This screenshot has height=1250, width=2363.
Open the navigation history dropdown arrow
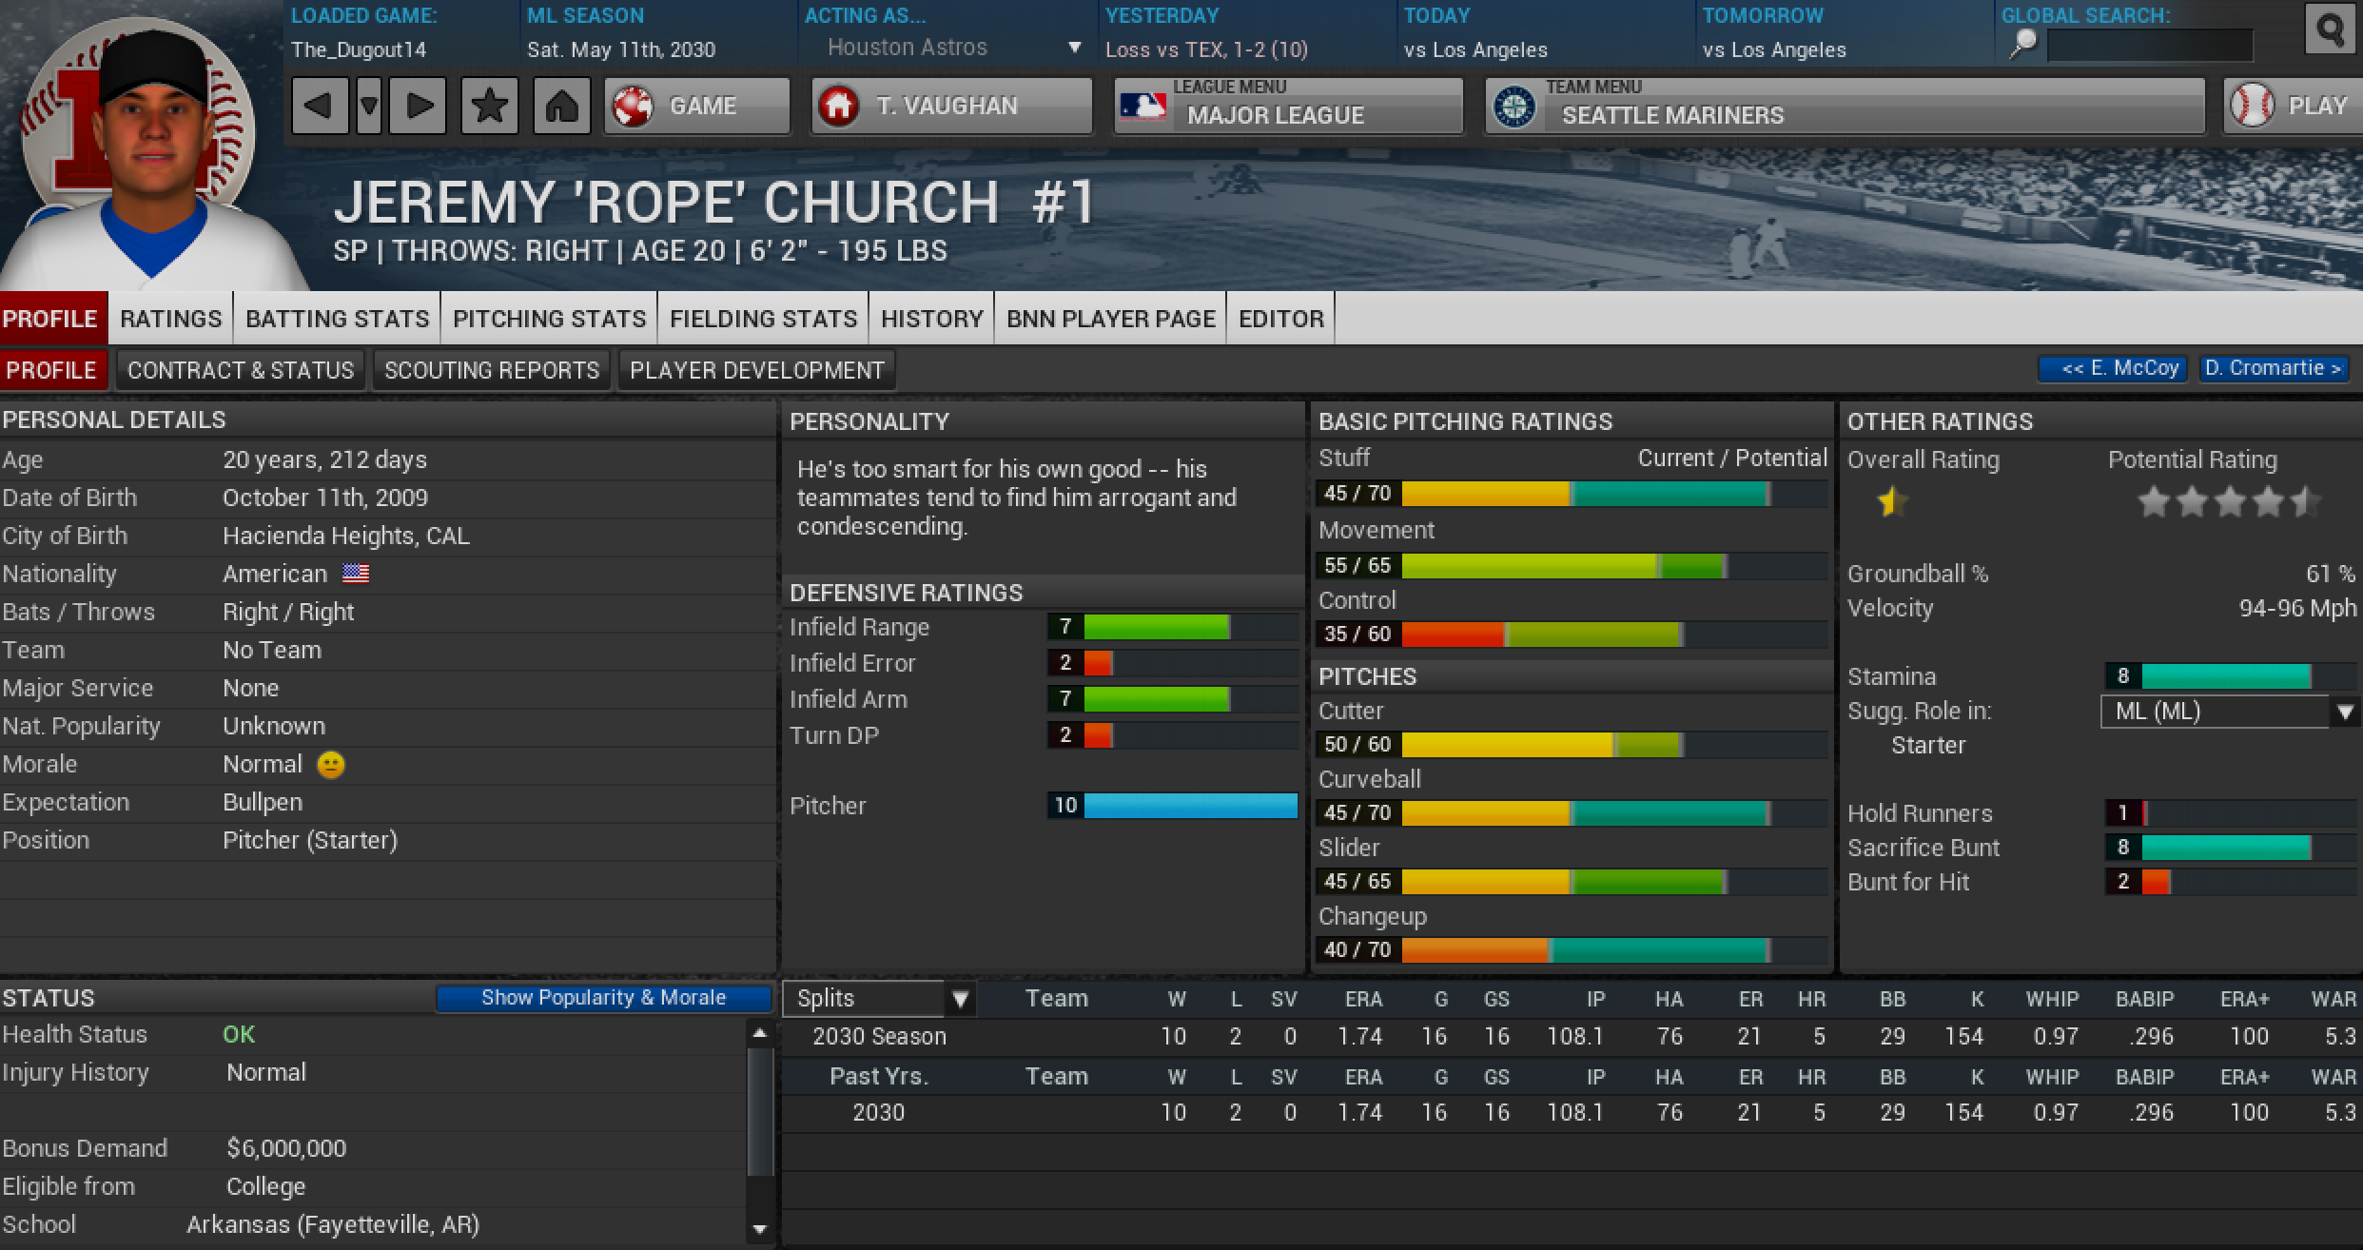pos(369,106)
